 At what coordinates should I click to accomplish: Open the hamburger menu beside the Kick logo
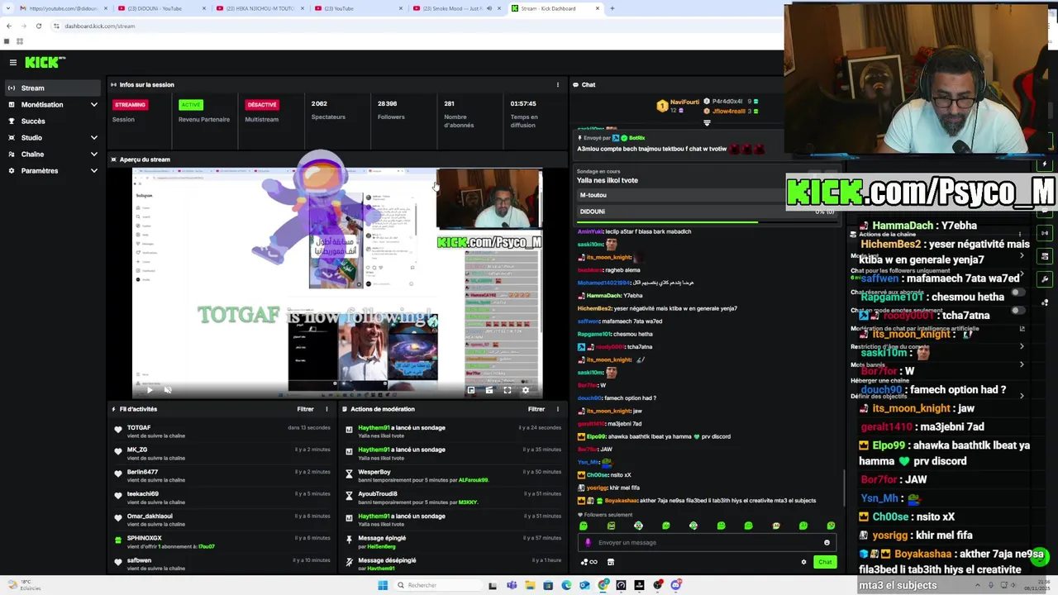pyautogui.click(x=13, y=62)
